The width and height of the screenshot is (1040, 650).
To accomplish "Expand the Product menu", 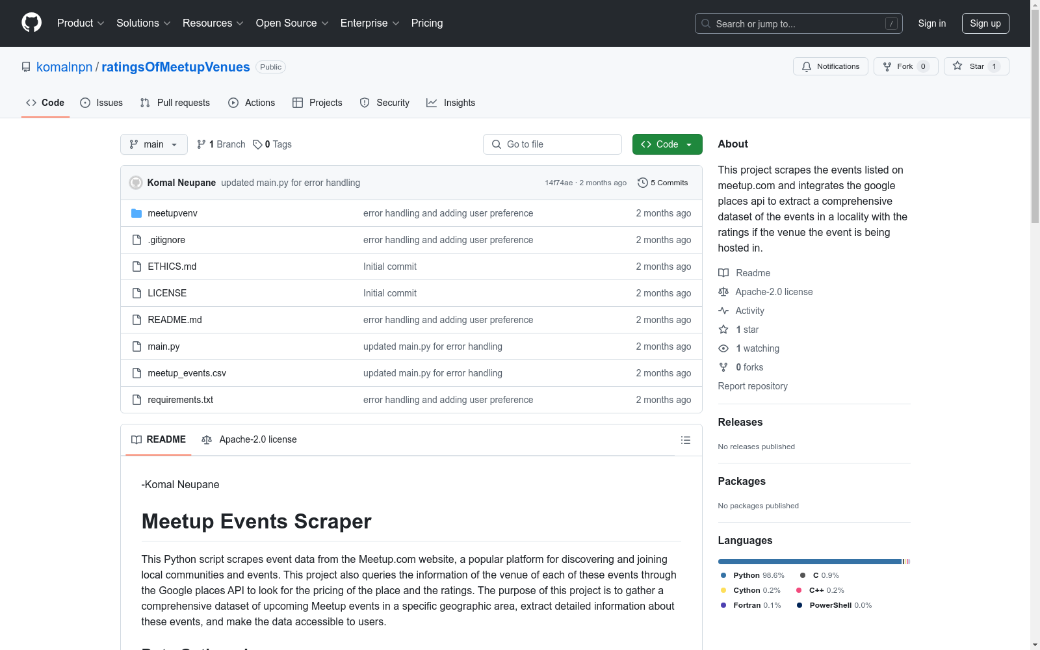I will (x=81, y=23).
